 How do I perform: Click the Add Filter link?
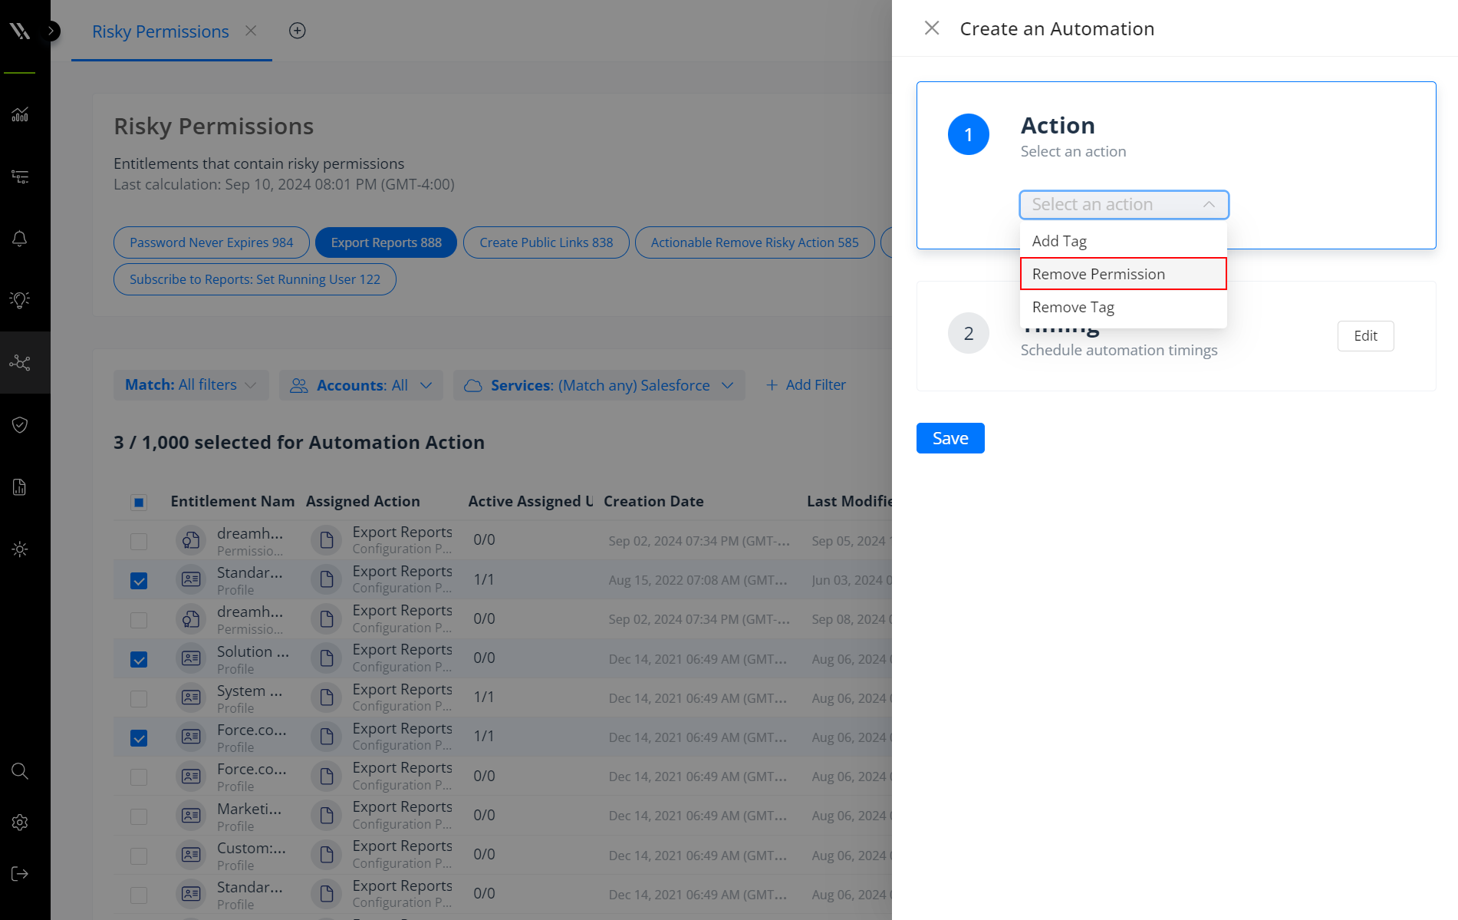tap(805, 385)
